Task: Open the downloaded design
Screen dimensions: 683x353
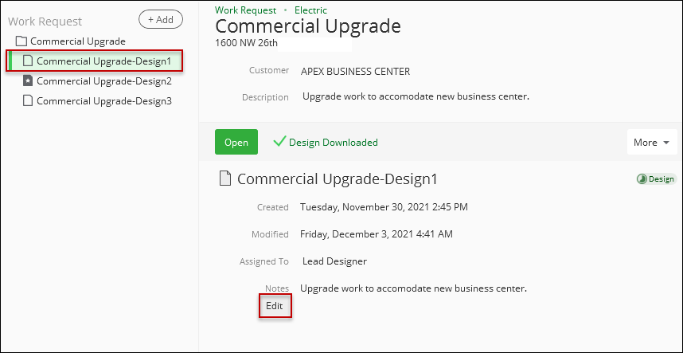Action: click(x=236, y=142)
